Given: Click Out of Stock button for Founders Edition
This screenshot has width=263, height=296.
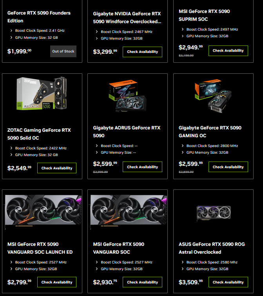Looking at the screenshot, I should coord(63,51).
